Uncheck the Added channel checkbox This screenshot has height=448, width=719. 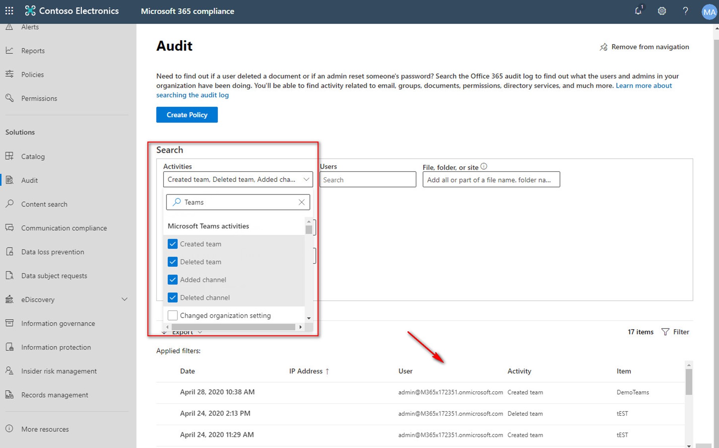click(173, 280)
